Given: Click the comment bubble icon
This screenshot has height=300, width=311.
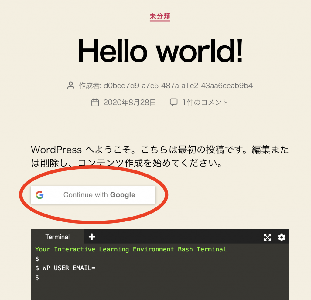Looking at the screenshot, I should [173, 102].
